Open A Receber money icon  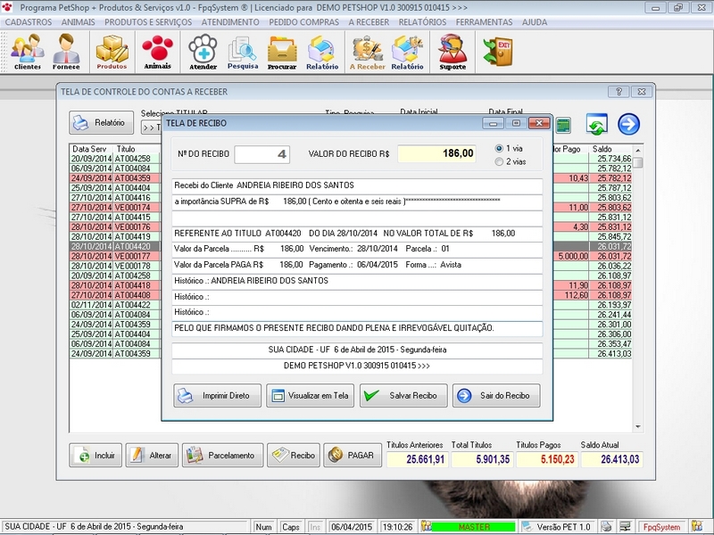[367, 52]
